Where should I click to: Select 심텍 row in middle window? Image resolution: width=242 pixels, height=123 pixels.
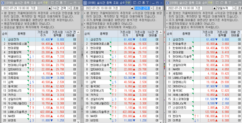click(122, 82)
